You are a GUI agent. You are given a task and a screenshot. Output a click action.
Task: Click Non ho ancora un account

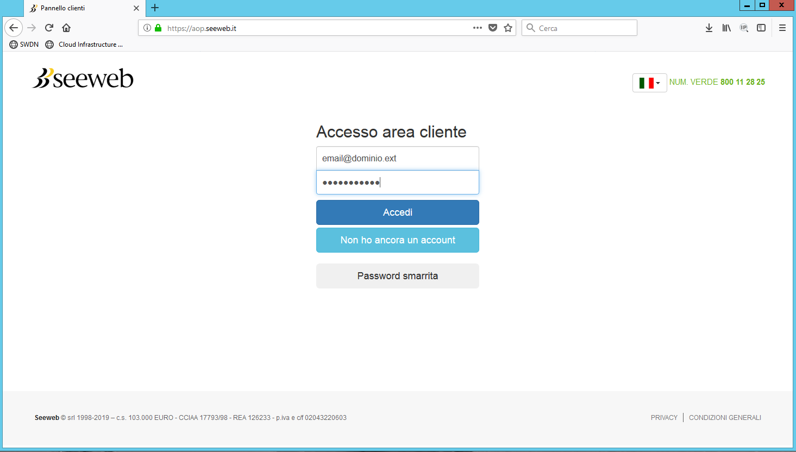(398, 240)
